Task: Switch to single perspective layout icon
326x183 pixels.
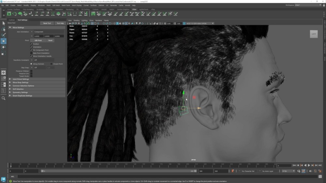Action: (4, 73)
